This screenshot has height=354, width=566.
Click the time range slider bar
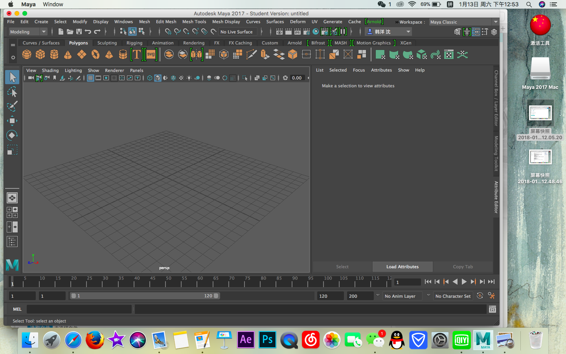[145, 296]
